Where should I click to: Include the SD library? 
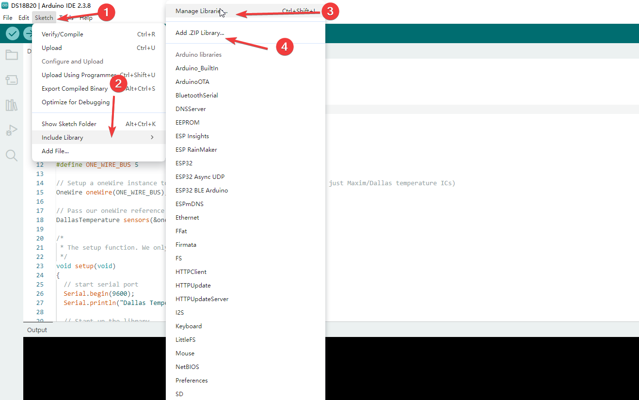coord(245,394)
